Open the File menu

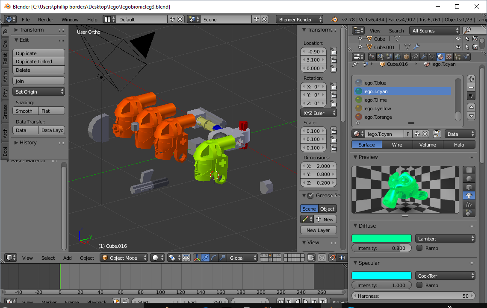pos(26,20)
